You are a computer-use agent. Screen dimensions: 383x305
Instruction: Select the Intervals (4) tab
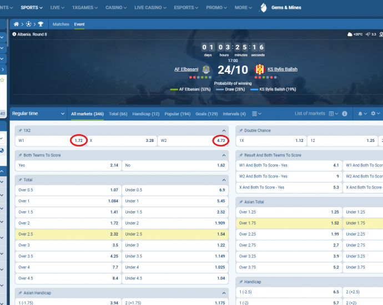click(x=234, y=114)
